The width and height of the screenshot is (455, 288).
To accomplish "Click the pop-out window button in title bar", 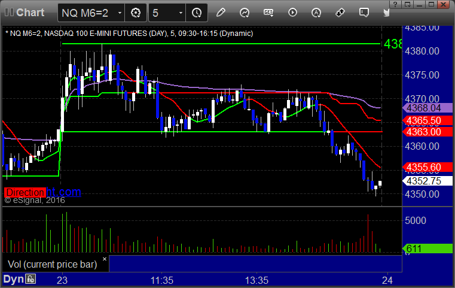I will pyautogui.click(x=407, y=4).
